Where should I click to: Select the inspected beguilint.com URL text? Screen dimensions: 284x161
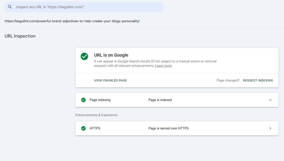pyautogui.click(x=72, y=21)
